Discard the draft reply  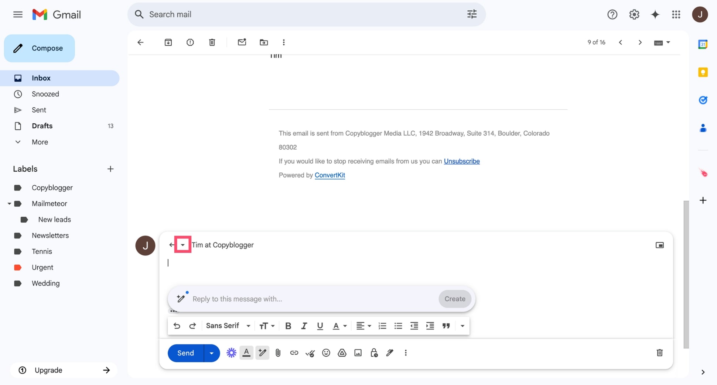[659, 353]
